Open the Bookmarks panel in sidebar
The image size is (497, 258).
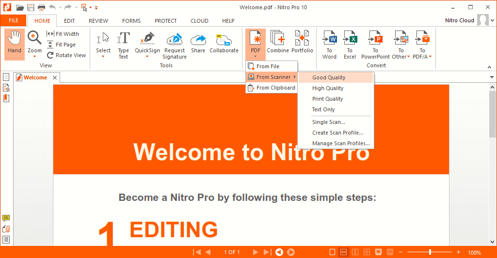pyautogui.click(x=6, y=98)
